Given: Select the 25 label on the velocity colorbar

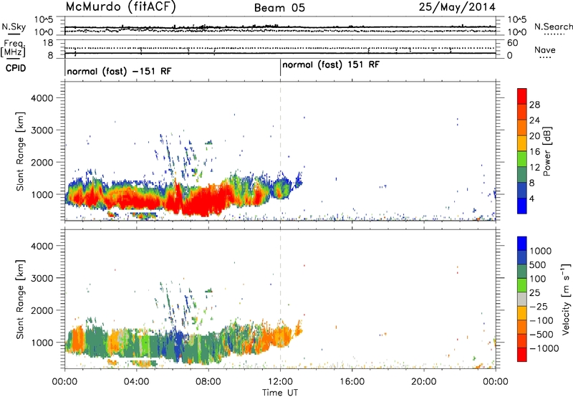Looking at the screenshot, I should pos(534,292).
